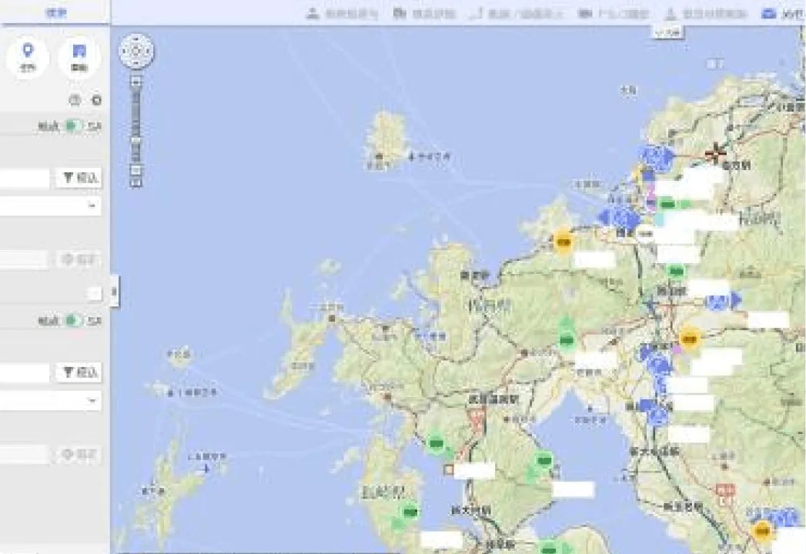Image resolution: width=806 pixels, height=554 pixels.
Task: Click the upper funnel filter button
Action: click(79, 178)
